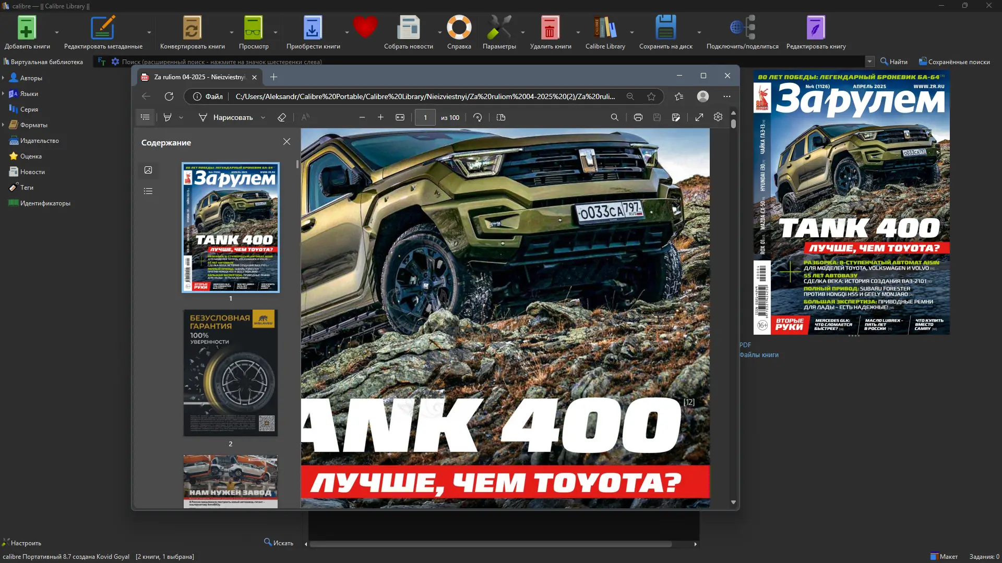Rotate the PDF page
Image resolution: width=1002 pixels, height=563 pixels.
478,117
